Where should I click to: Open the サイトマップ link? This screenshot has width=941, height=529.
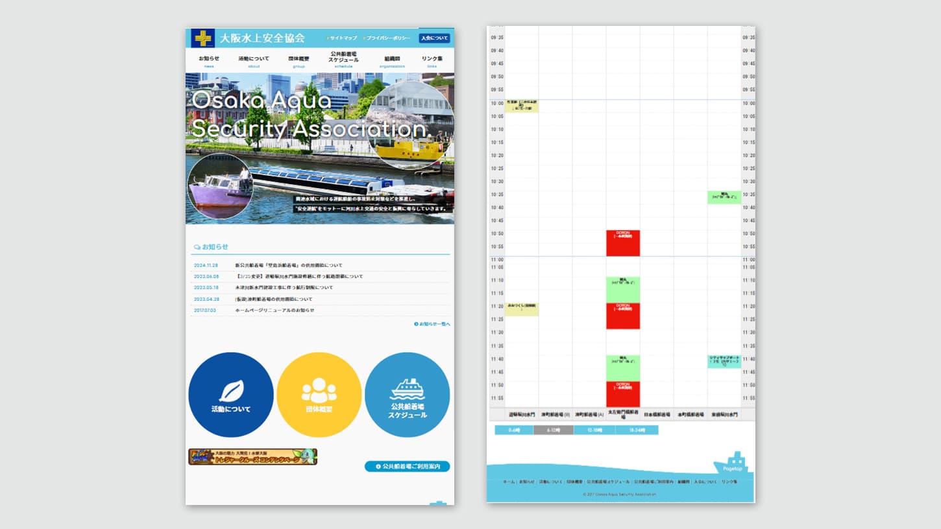point(342,38)
